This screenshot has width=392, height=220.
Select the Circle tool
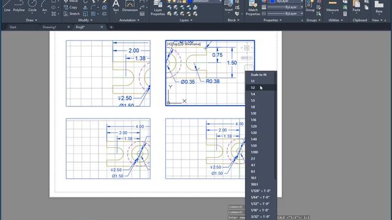32,6
